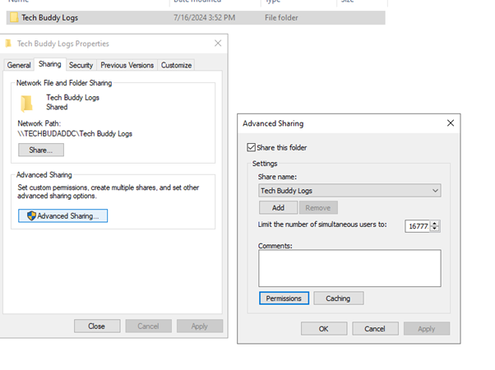Expand the Share name dropdown
This screenshot has width=495, height=370.
[x=434, y=191]
